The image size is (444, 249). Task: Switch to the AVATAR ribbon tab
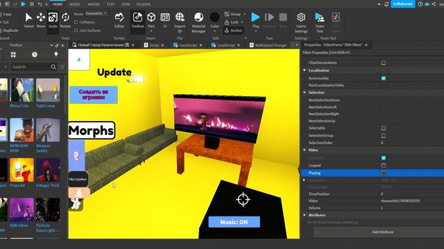click(94, 4)
